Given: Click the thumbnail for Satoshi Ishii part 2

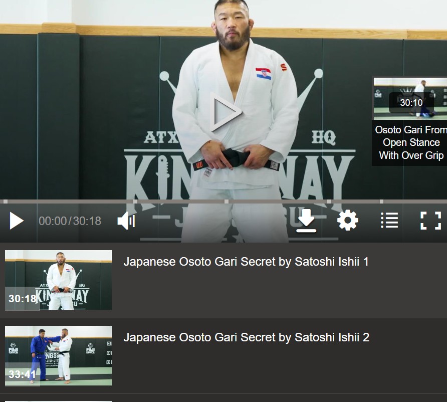Looking at the screenshot, I should [x=58, y=355].
